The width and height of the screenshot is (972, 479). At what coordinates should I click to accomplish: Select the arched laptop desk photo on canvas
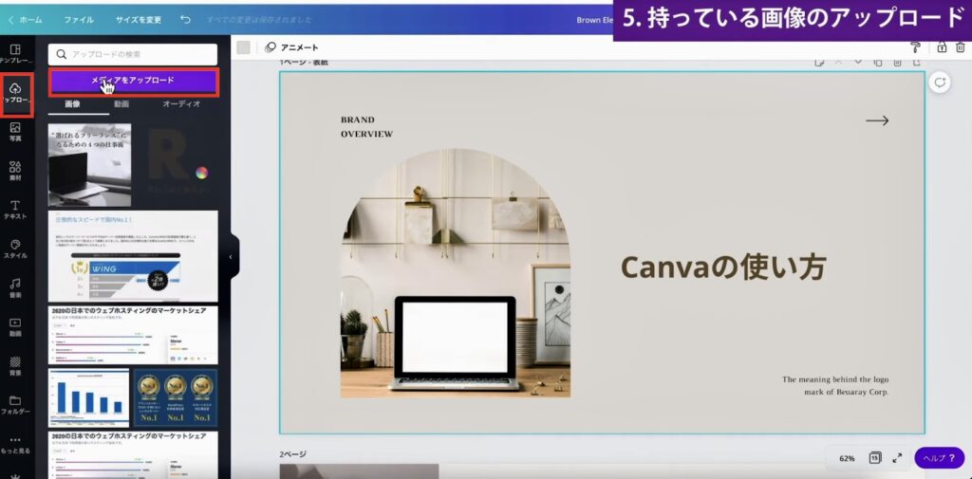click(x=455, y=272)
